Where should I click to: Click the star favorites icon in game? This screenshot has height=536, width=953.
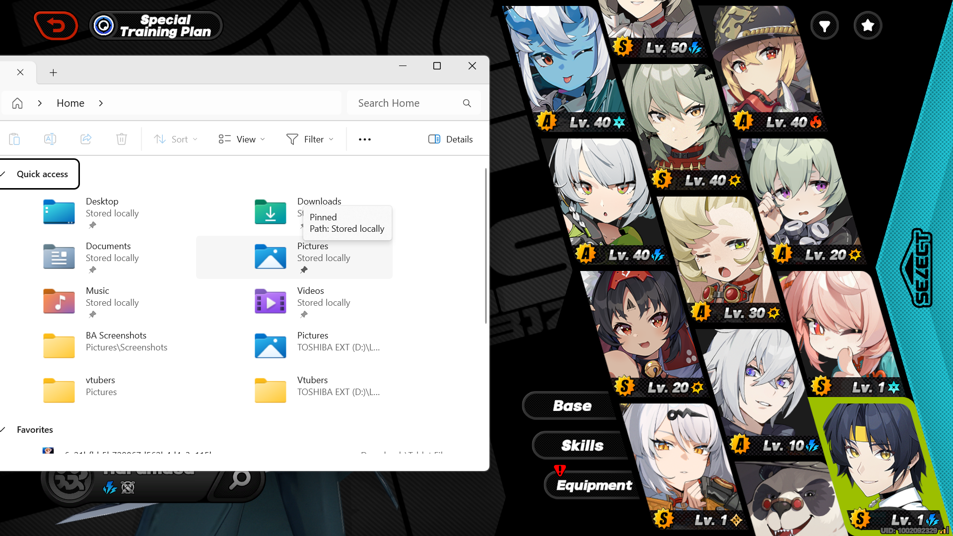[x=868, y=25]
